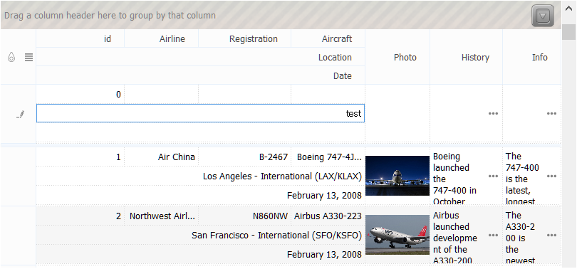Open Info ellipsis for Northwest Airlines row
Viewport: 577px width, 269px height.
click(551, 235)
